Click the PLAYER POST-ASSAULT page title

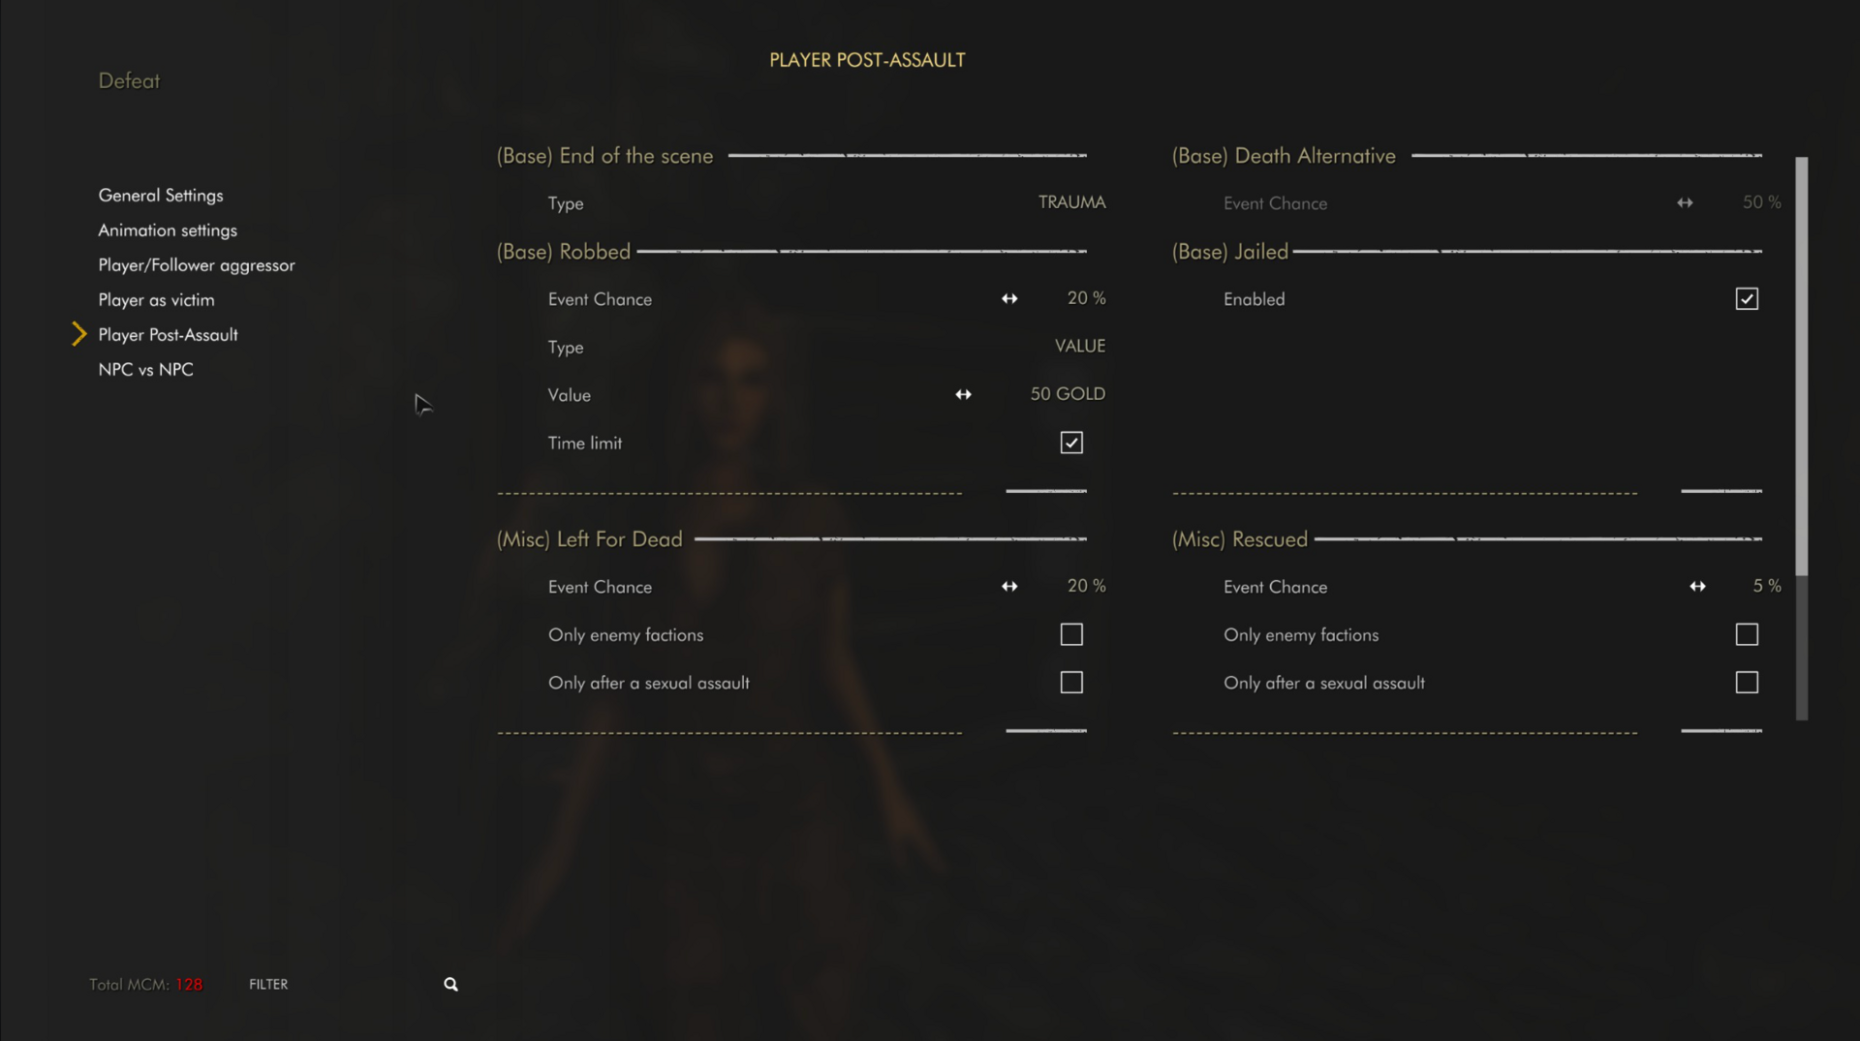click(x=867, y=60)
